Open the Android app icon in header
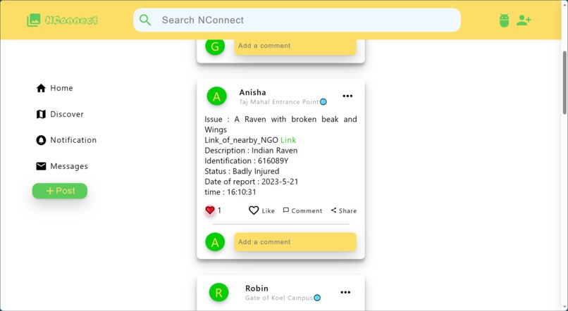 pyautogui.click(x=504, y=20)
